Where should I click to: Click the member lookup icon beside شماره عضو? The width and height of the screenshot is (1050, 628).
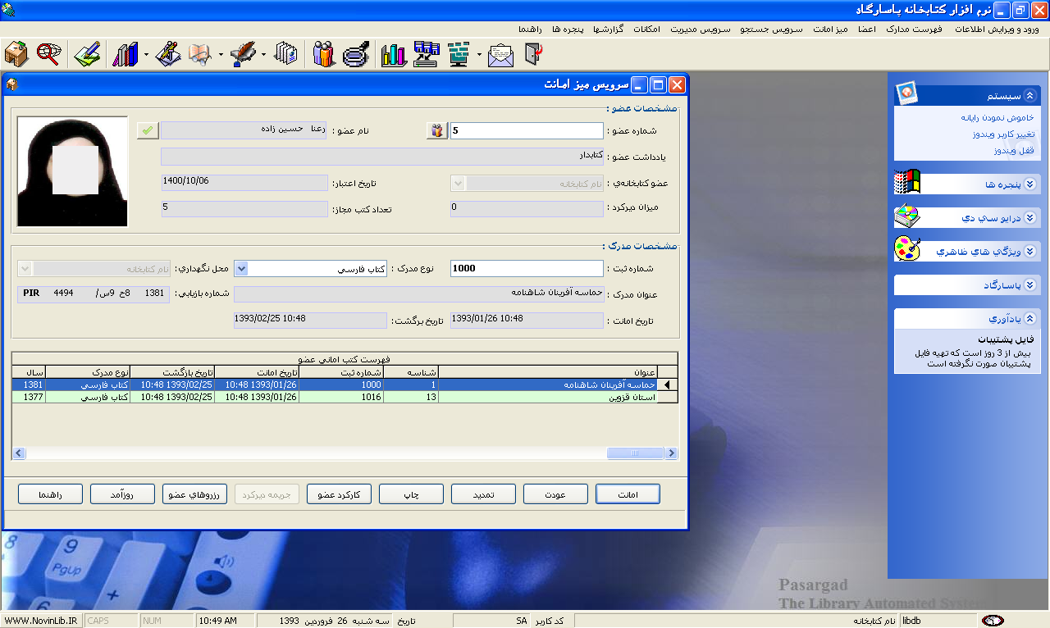(x=437, y=130)
